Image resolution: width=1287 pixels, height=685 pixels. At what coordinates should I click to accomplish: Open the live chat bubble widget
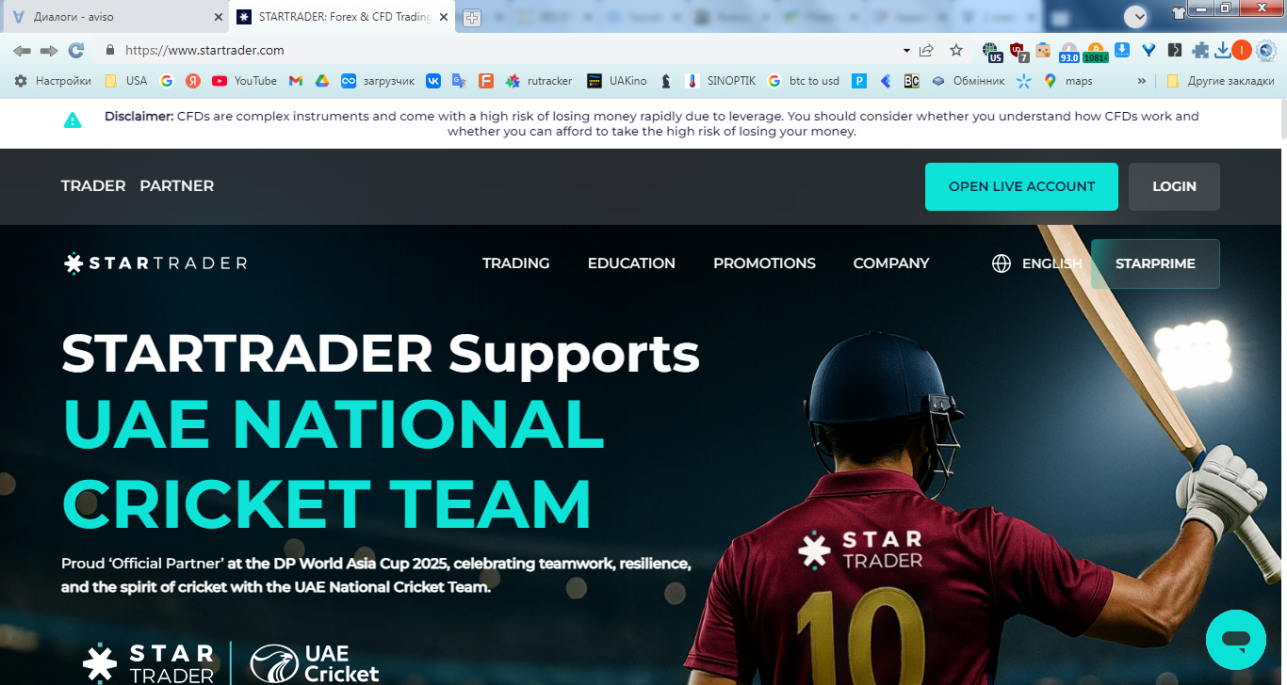[x=1236, y=640]
